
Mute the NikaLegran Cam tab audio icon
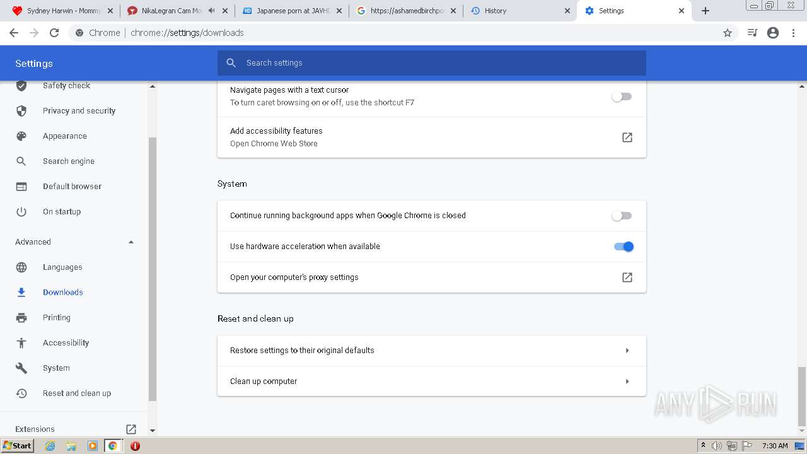click(212, 11)
